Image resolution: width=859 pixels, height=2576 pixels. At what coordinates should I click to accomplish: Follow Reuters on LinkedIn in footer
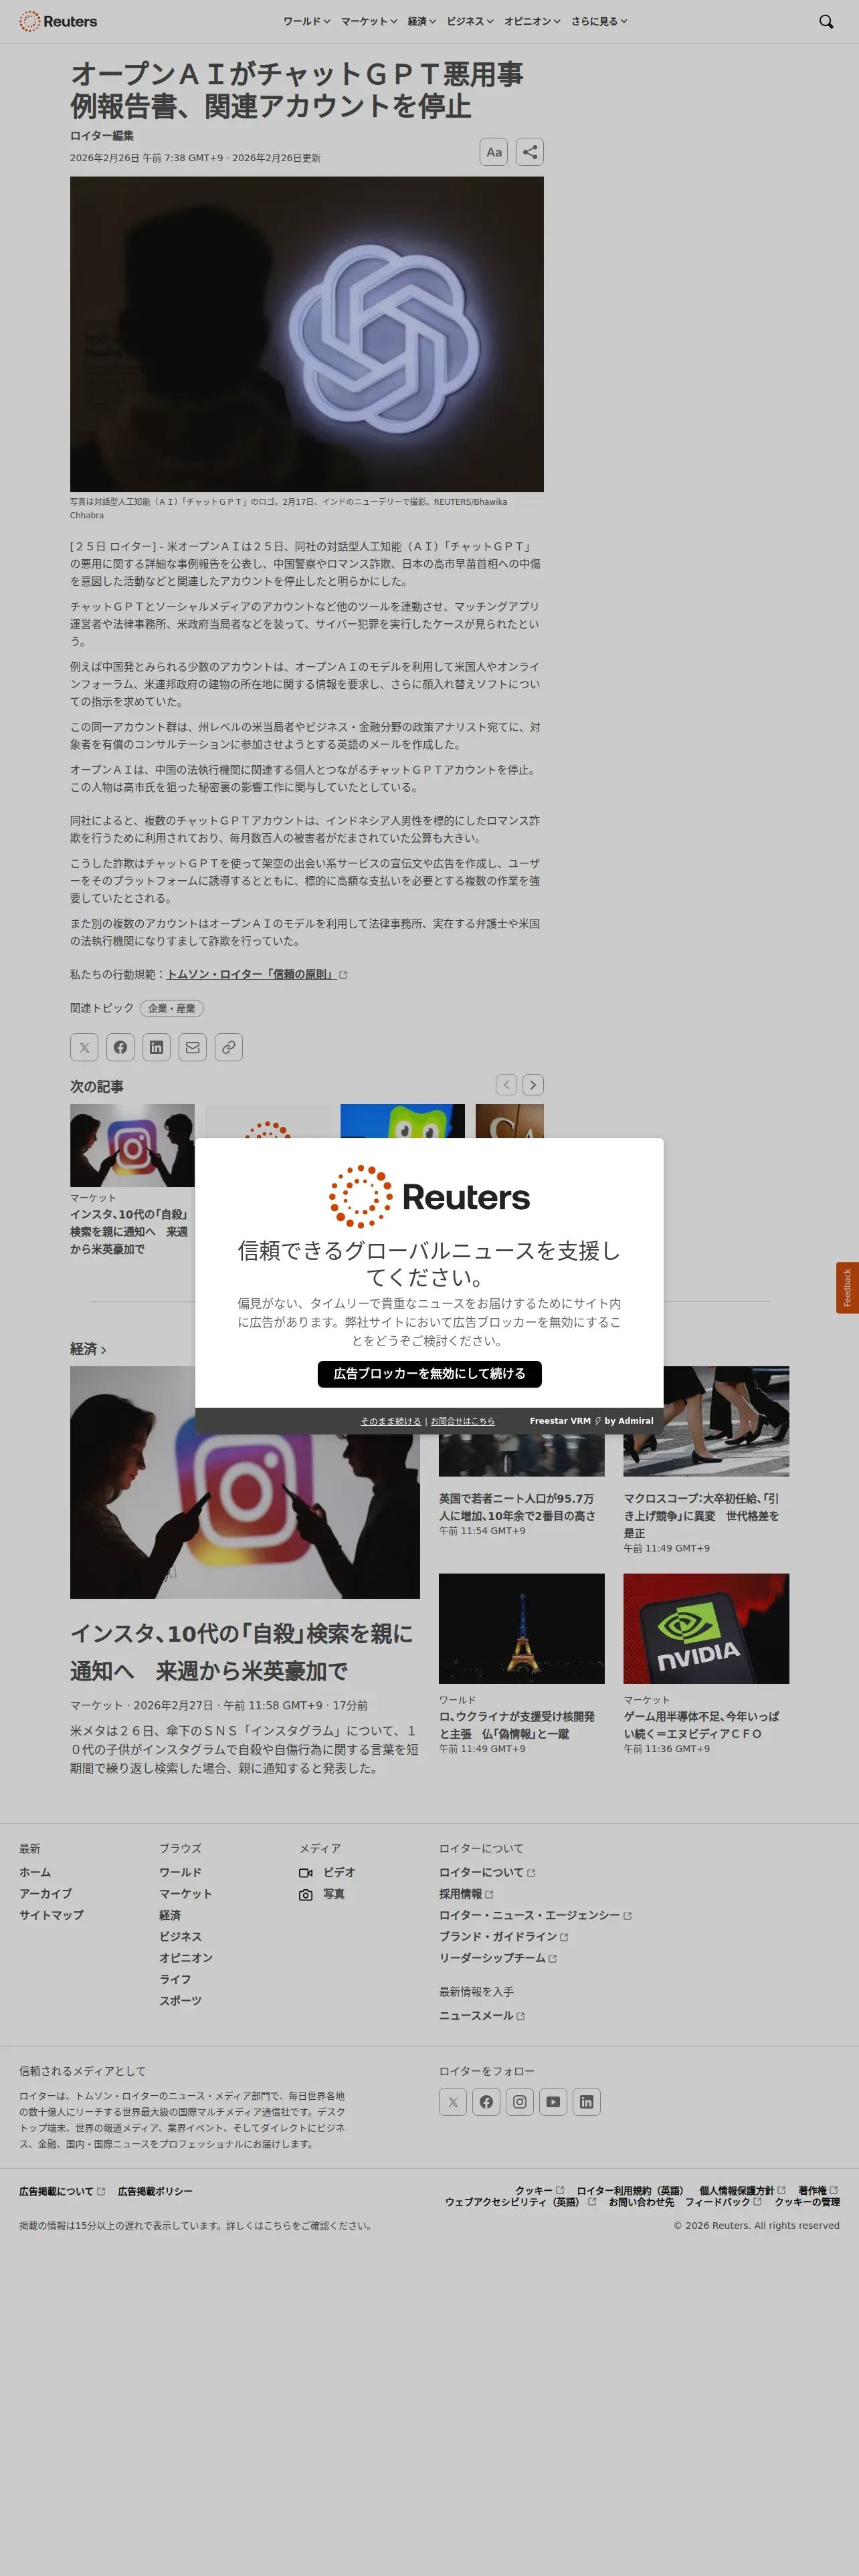[587, 2102]
